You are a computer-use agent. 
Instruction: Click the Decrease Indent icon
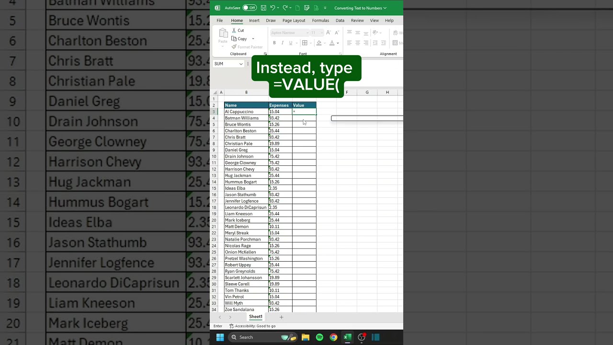[x=375, y=43]
